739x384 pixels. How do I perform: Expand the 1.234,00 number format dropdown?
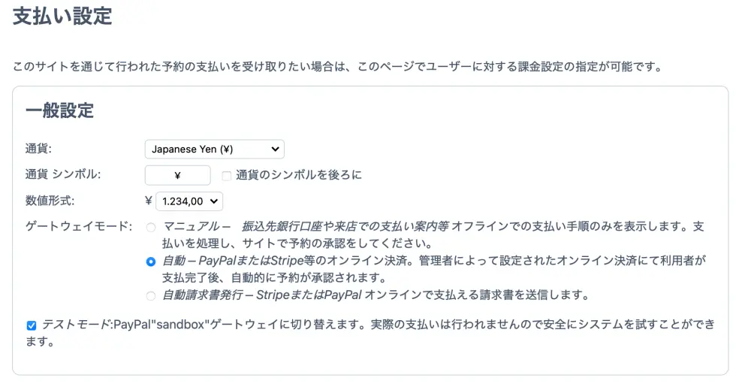click(189, 201)
